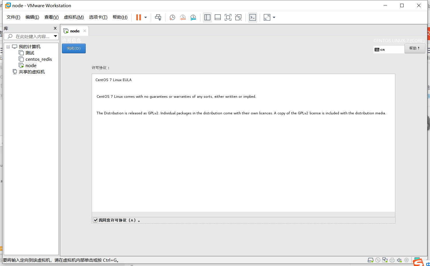Screen dimensions: 430x266
Task: Click the sound card status icon
Action: (x=399, y=260)
